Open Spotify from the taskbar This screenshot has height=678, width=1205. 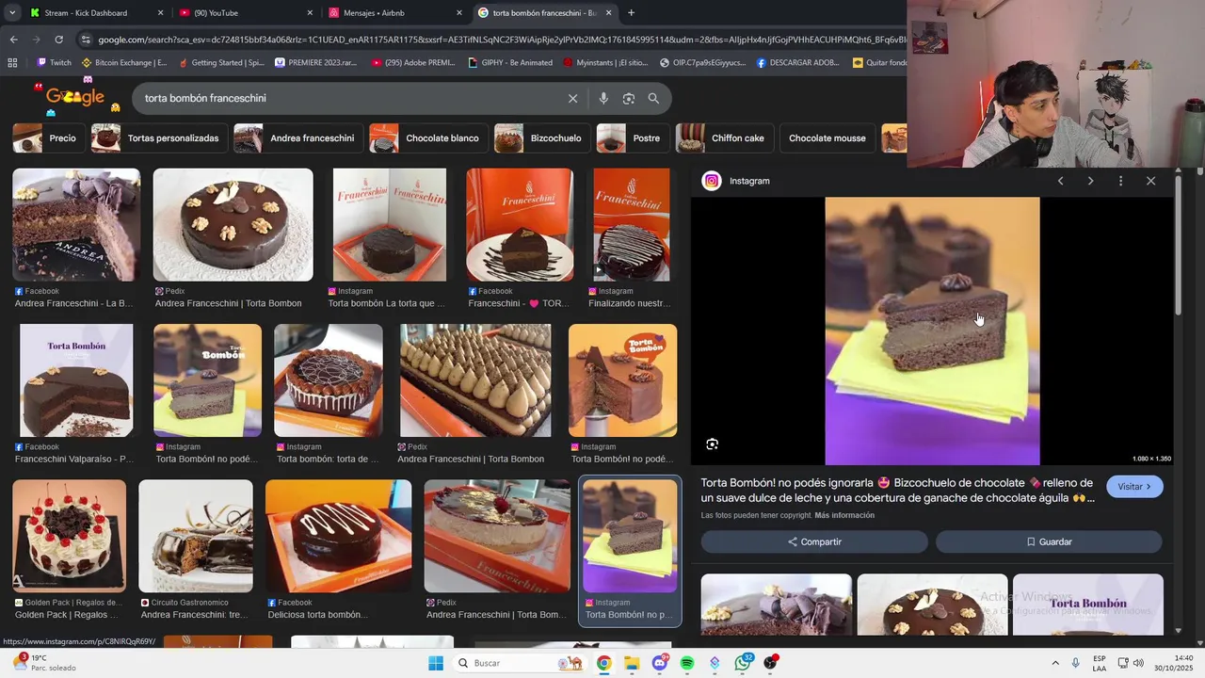tap(687, 663)
